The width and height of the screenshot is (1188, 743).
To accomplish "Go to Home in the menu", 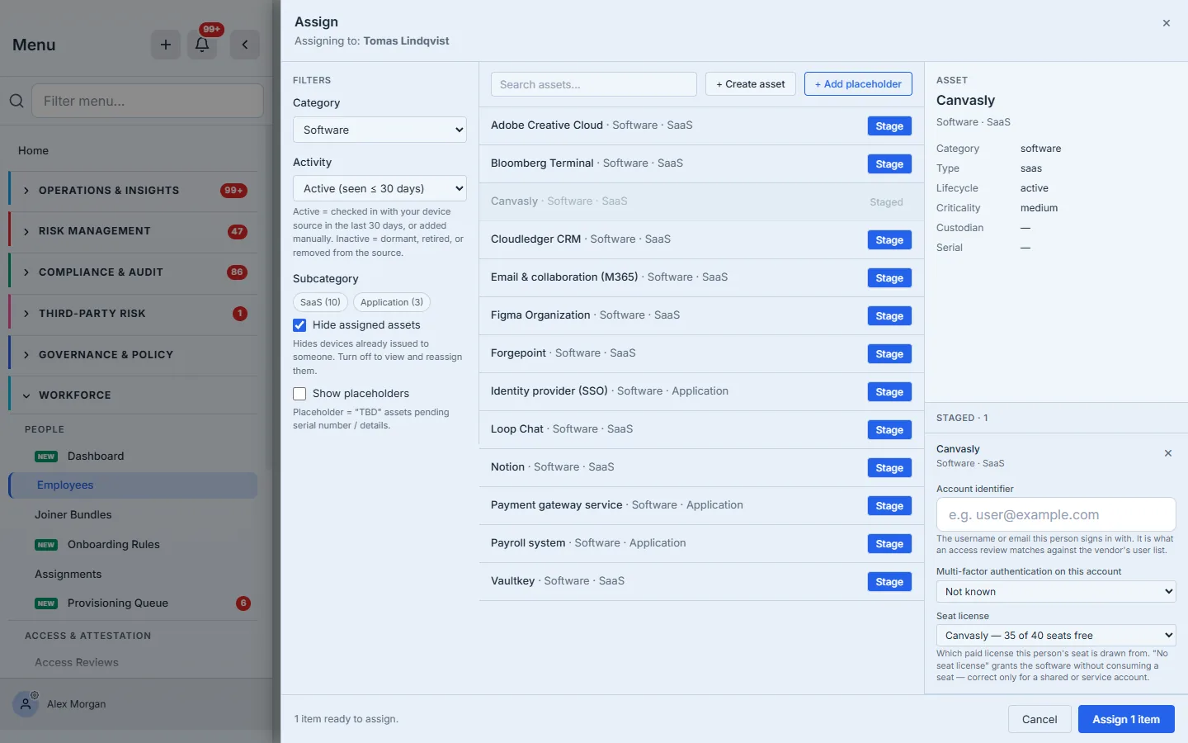I will point(33,150).
